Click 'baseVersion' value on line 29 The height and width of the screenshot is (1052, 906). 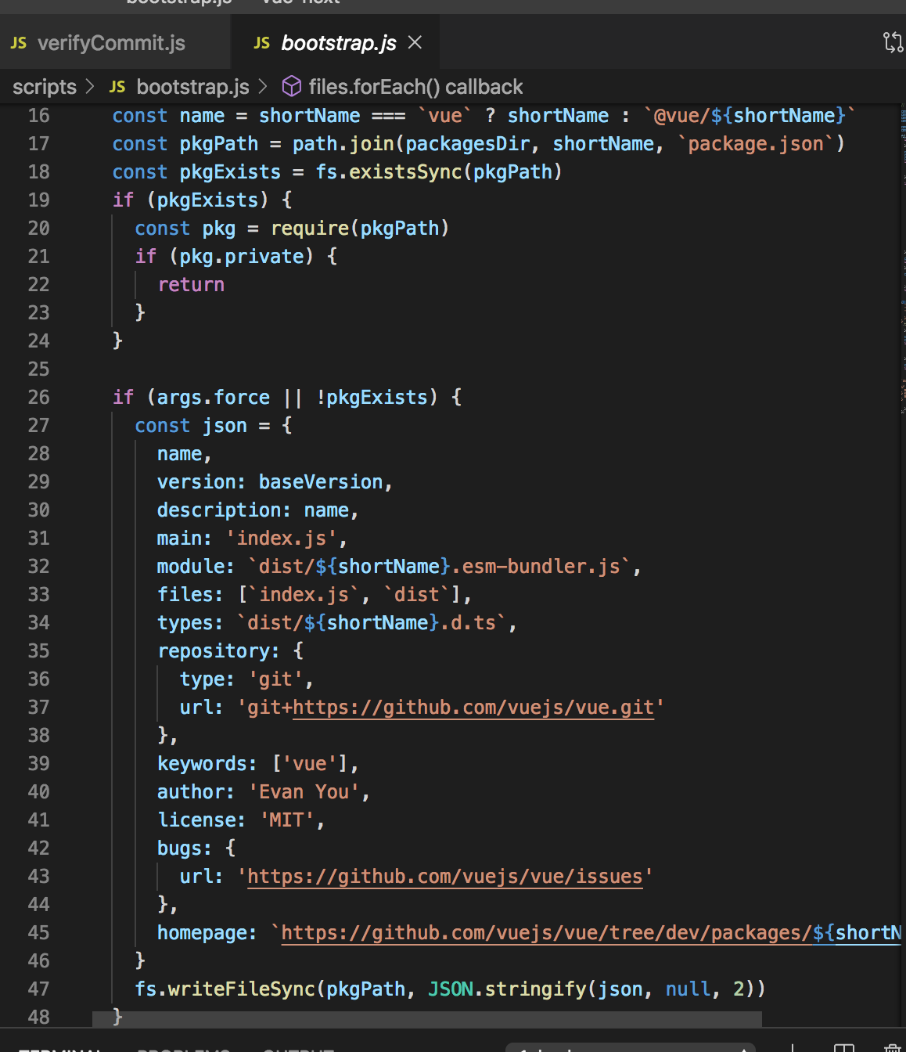coord(321,482)
